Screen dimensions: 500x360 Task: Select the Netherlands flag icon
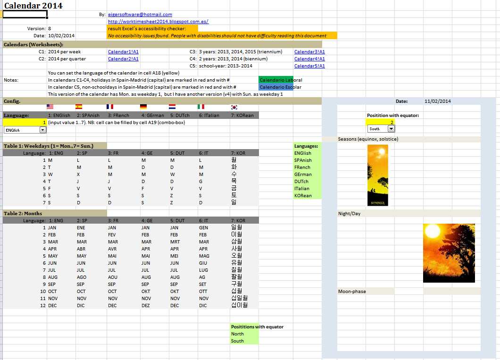[x=172, y=107]
